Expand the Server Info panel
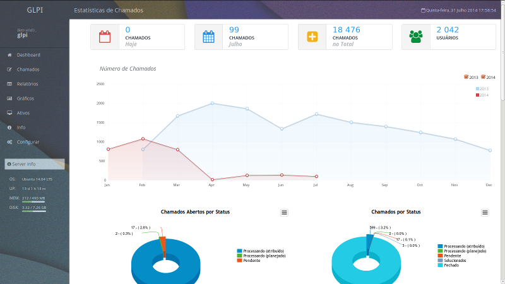505x284 pixels. tap(35, 164)
